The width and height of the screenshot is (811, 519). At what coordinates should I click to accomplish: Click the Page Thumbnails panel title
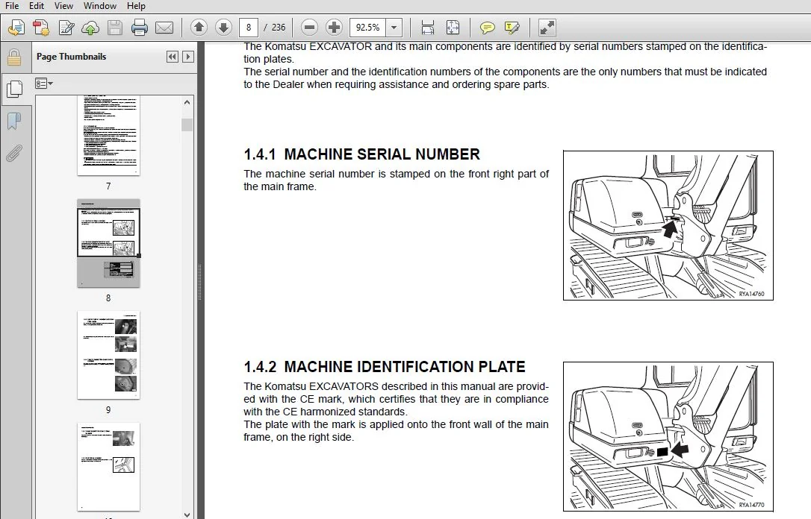(72, 57)
